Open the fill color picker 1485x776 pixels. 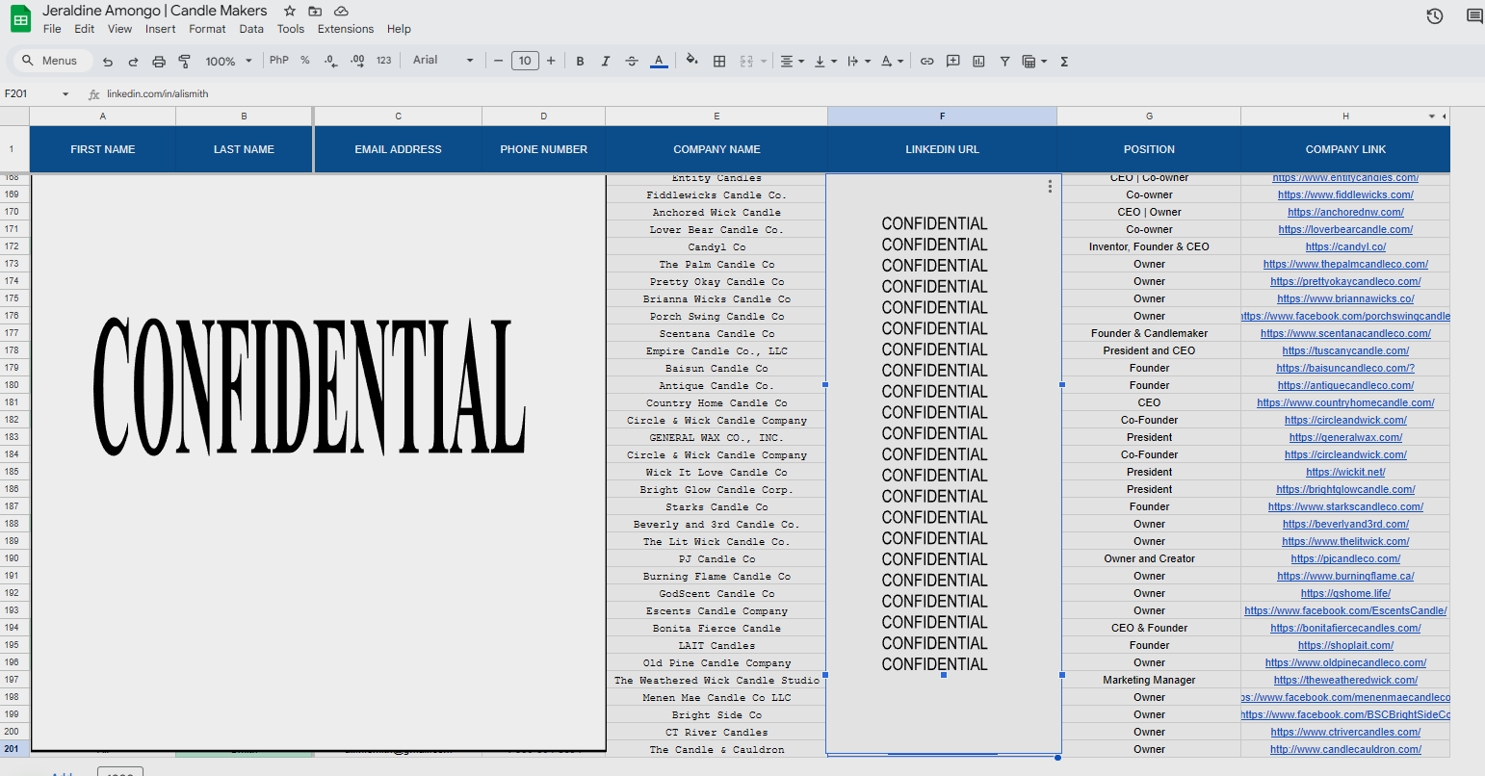[691, 61]
